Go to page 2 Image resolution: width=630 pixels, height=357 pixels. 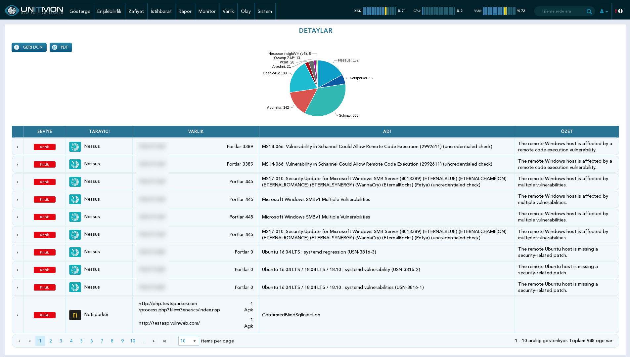(x=51, y=341)
